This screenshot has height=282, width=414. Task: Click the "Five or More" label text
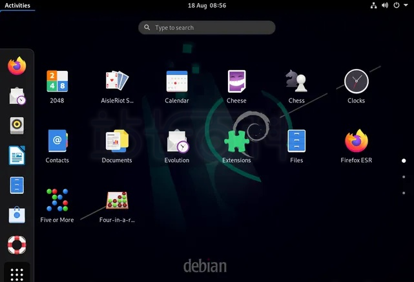pos(57,220)
